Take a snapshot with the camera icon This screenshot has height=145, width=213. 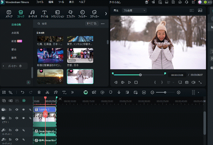[x=187, y=82]
